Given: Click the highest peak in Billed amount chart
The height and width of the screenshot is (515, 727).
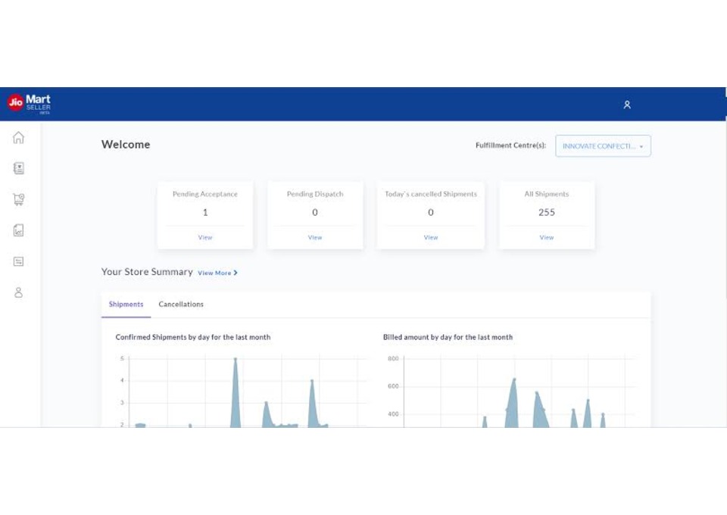Looking at the screenshot, I should pos(514,379).
